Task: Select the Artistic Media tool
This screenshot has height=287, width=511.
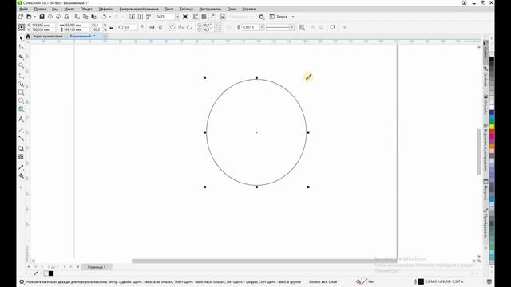Action: 22,85
